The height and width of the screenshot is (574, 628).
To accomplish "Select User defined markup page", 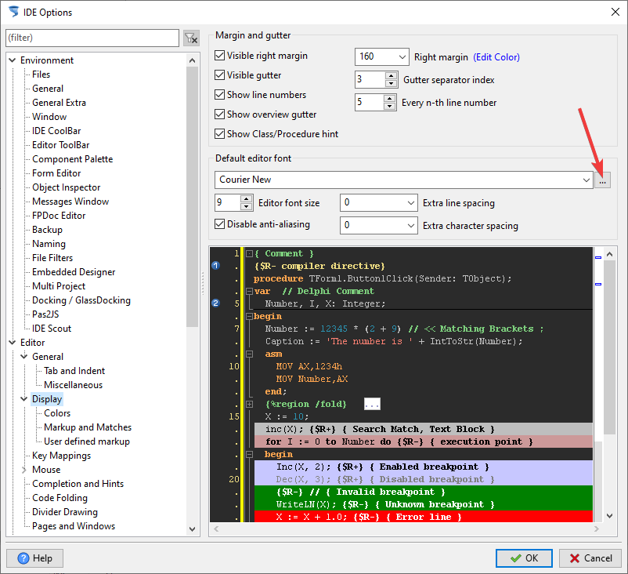I will pos(86,441).
